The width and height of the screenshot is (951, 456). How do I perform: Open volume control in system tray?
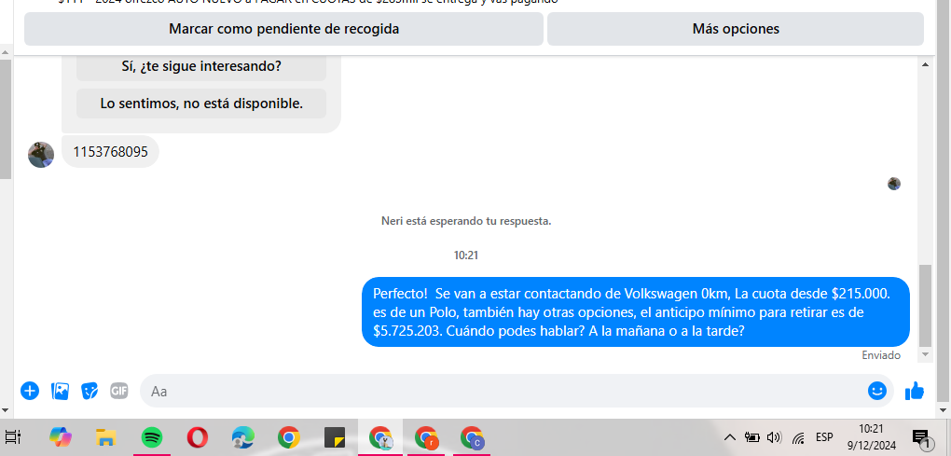773,437
